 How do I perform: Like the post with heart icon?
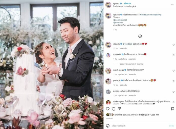point(108,109)
